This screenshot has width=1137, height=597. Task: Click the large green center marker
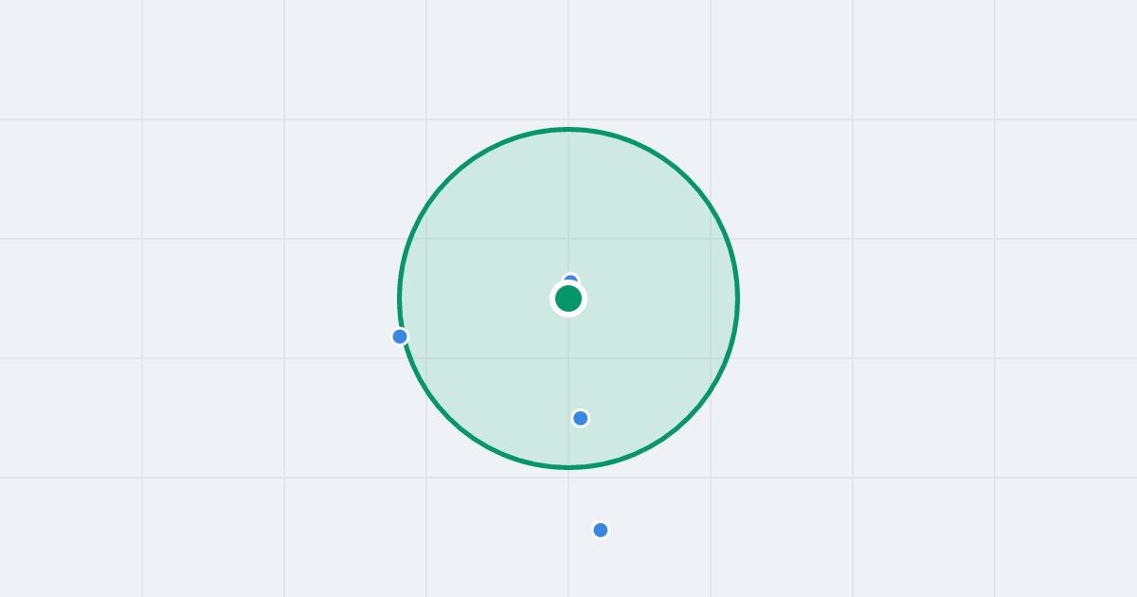click(568, 298)
